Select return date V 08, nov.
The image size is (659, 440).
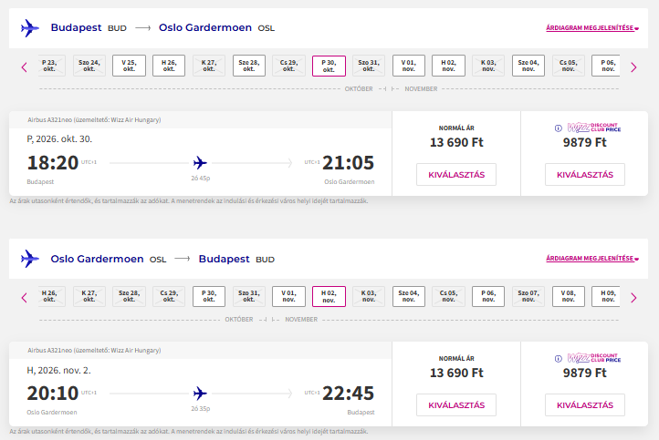tap(569, 296)
